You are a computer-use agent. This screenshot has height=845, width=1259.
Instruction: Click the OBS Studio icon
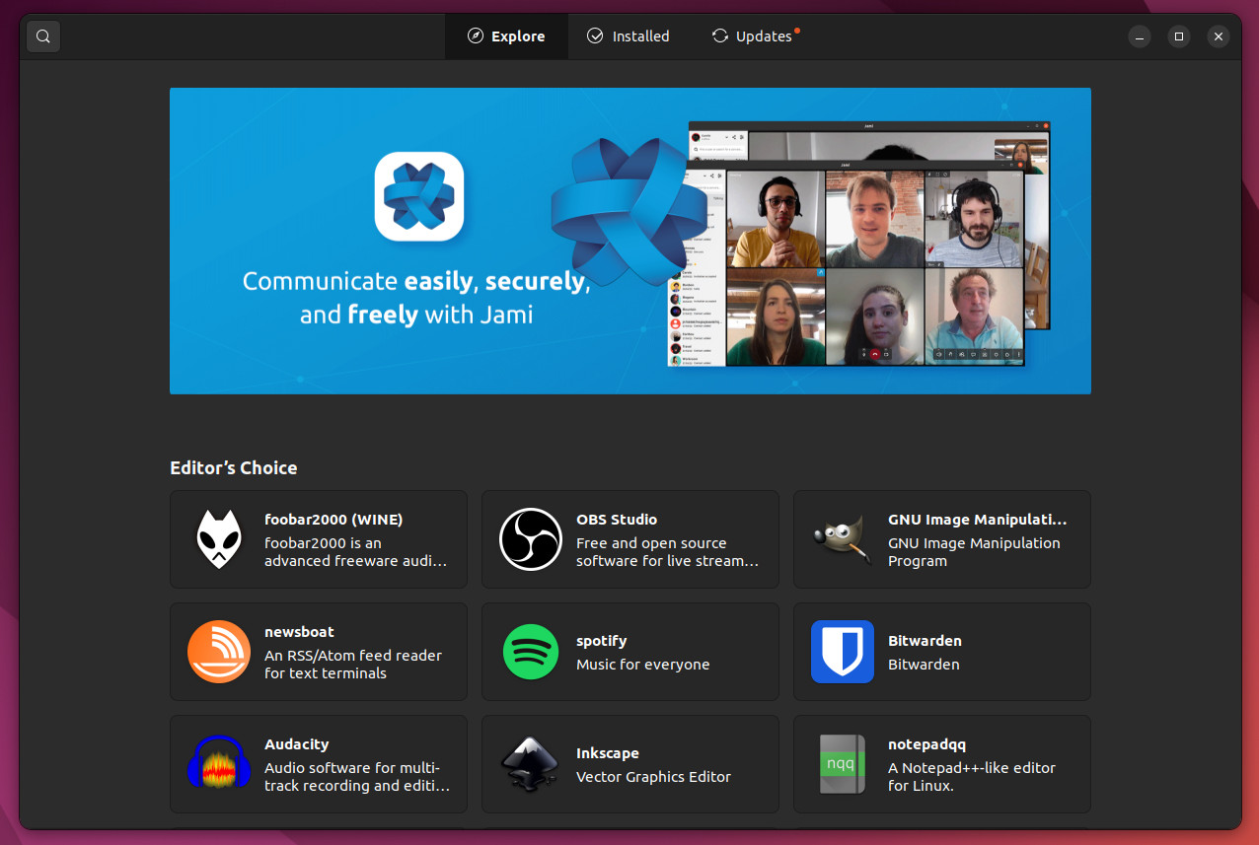pos(531,539)
